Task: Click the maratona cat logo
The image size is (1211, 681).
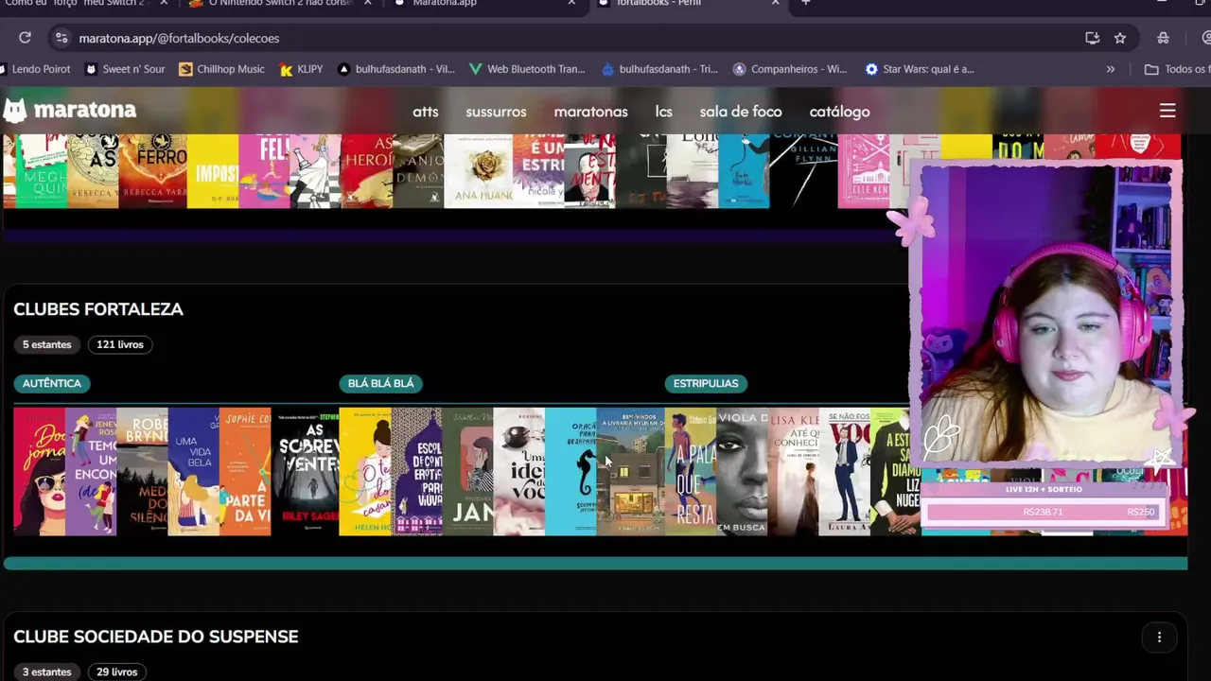Action: (x=15, y=111)
